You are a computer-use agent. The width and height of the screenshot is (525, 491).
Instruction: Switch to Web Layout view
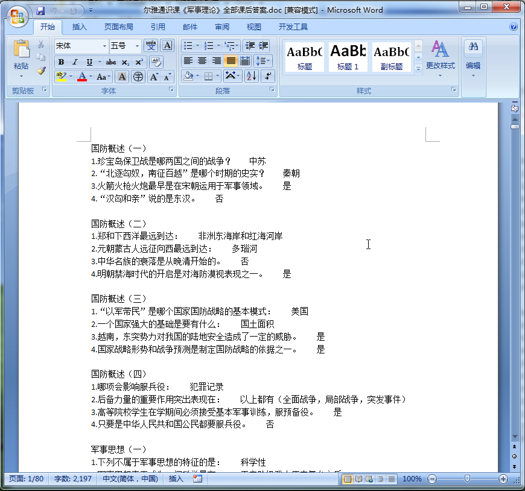(369, 479)
